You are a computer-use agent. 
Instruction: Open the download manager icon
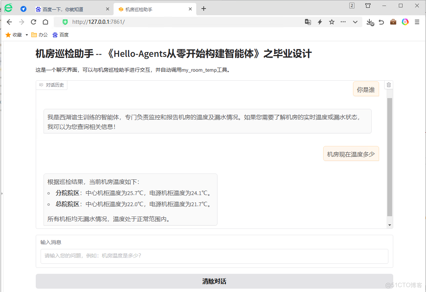369,23
